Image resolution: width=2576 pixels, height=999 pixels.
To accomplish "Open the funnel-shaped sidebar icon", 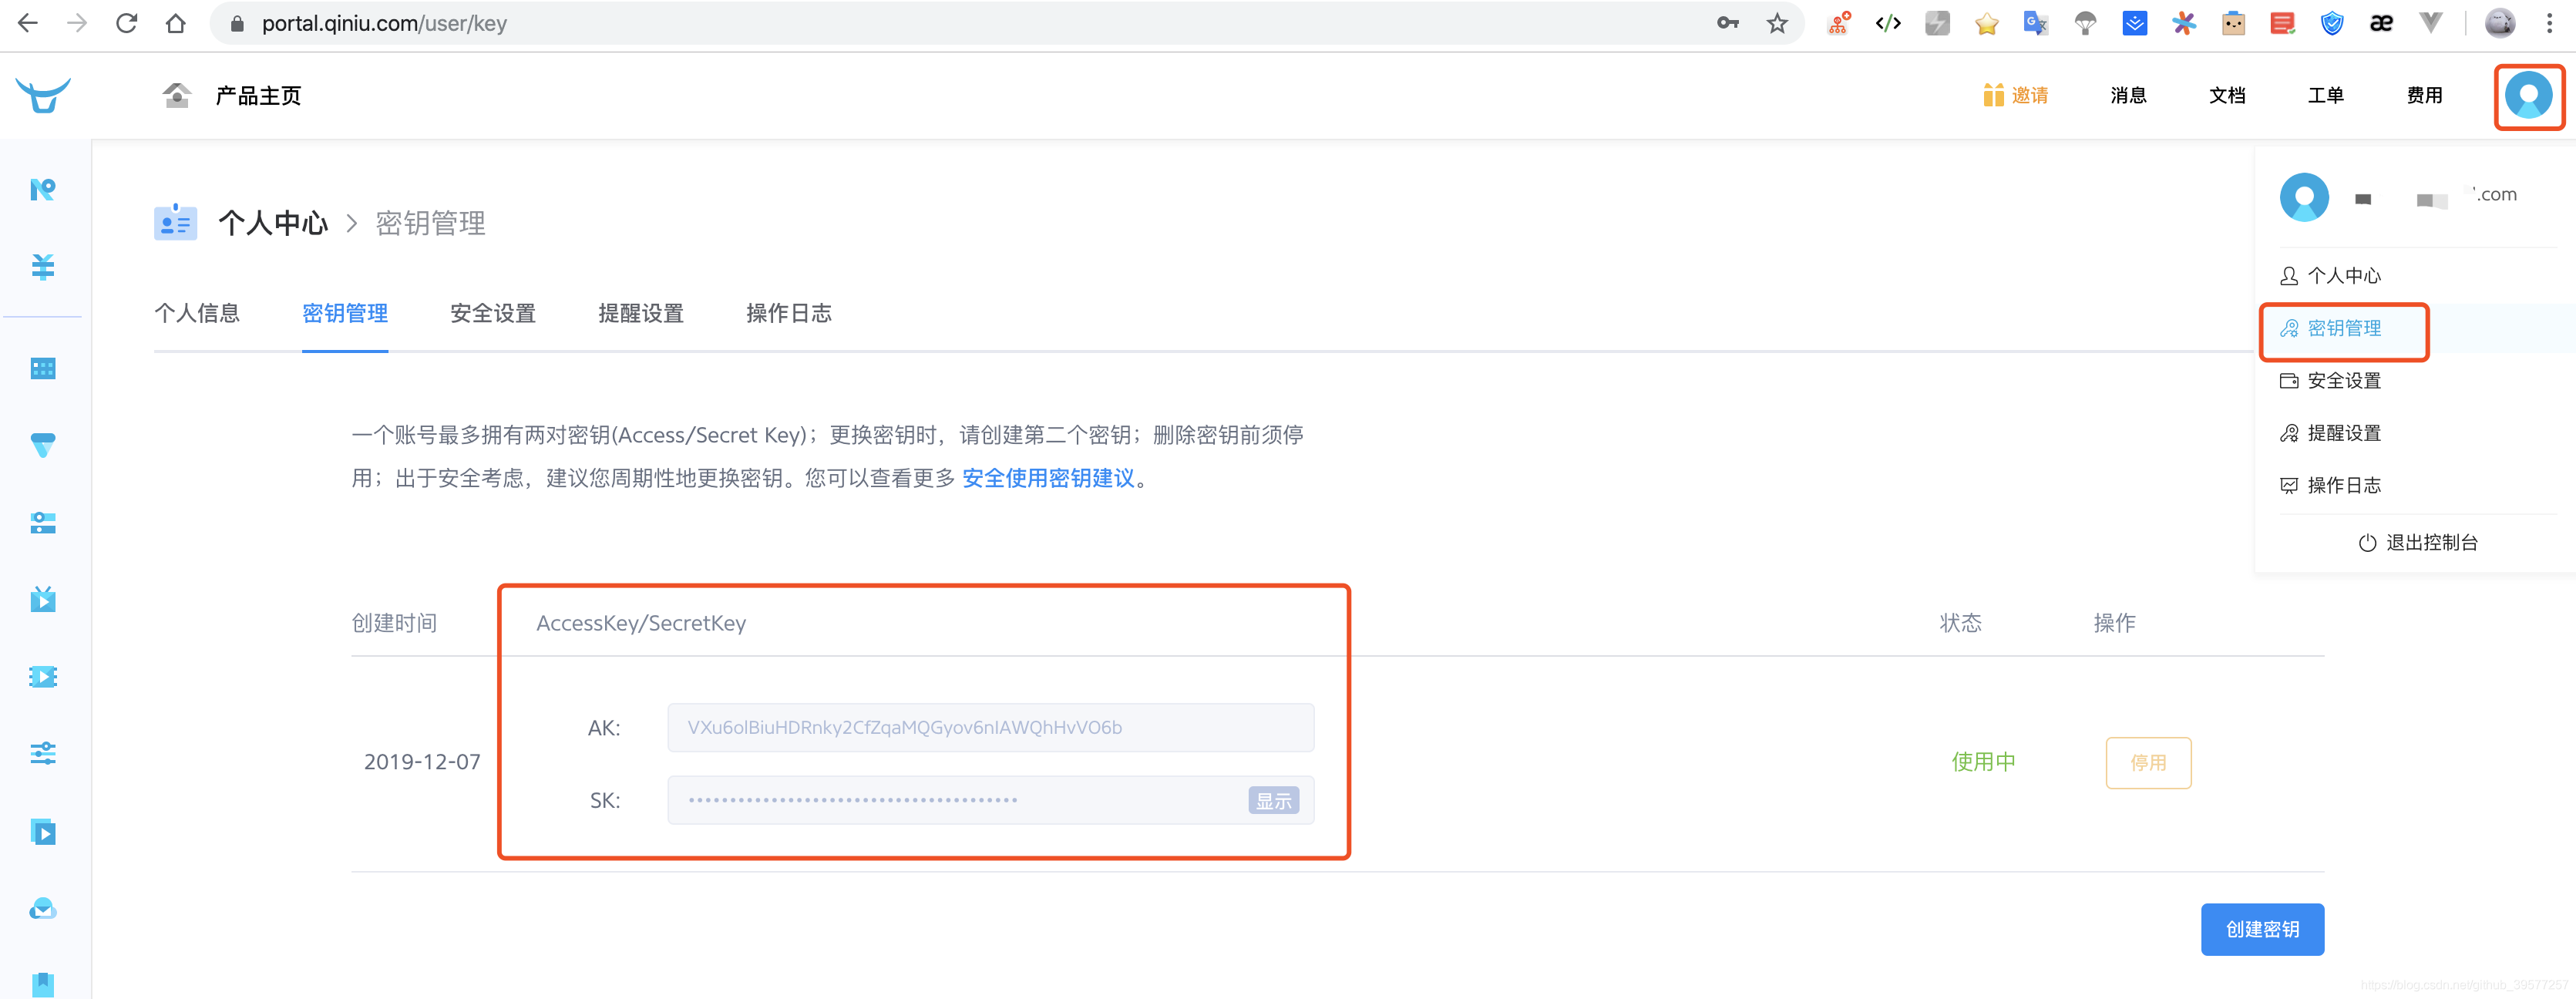I will tap(43, 445).
